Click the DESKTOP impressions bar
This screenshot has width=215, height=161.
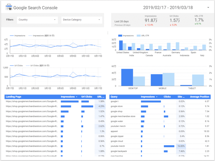coord(127,77)
